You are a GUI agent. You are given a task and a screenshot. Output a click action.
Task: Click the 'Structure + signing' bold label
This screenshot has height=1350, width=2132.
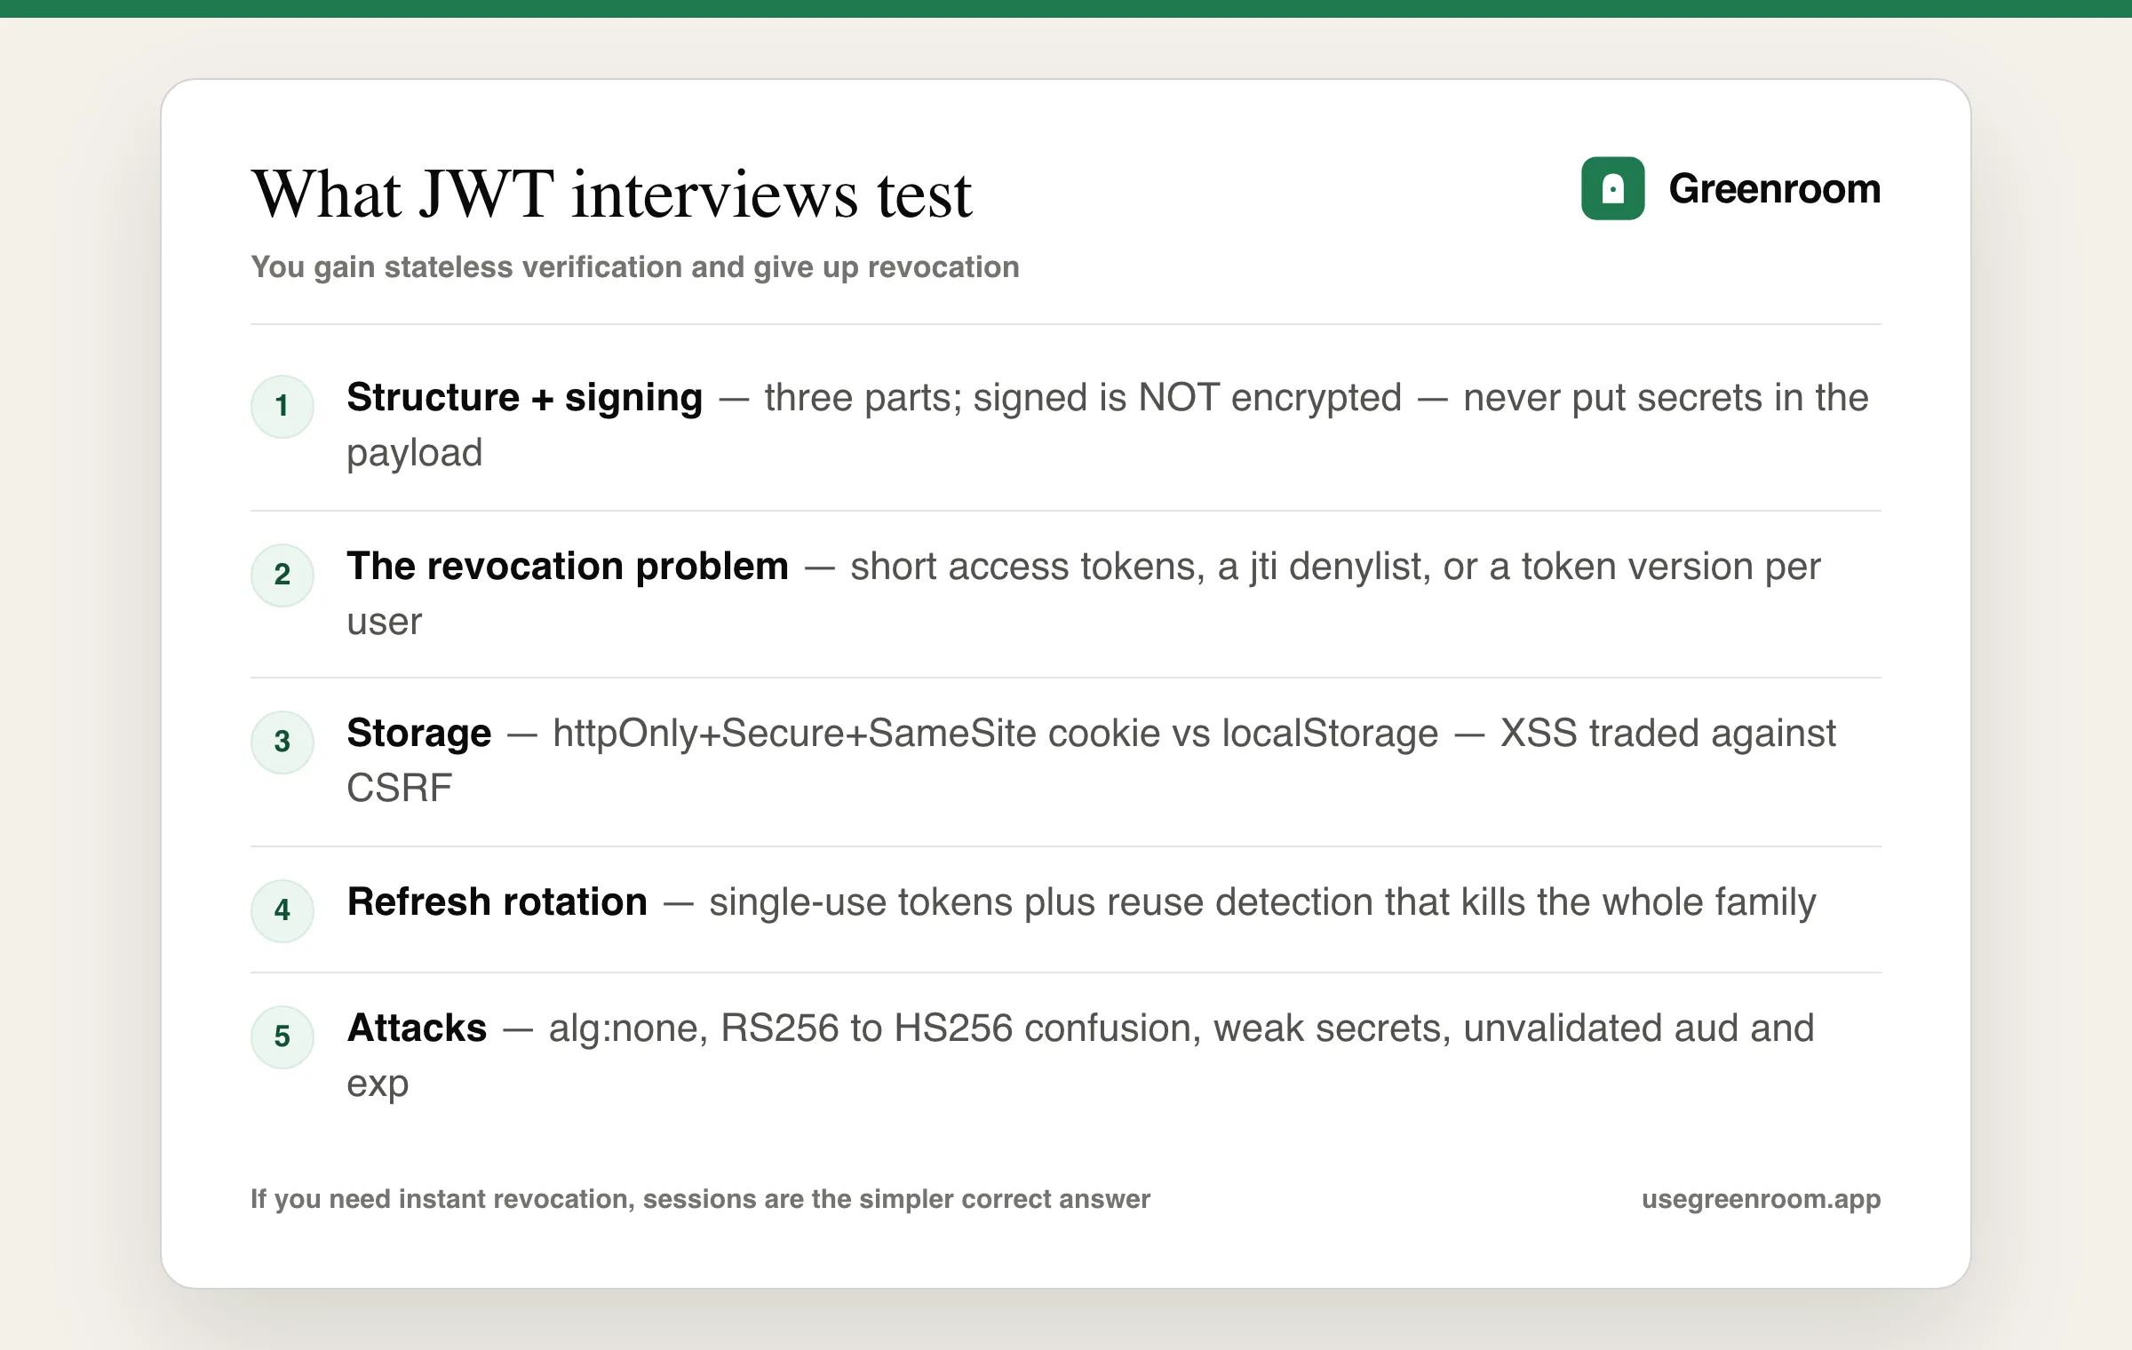[x=525, y=398]
